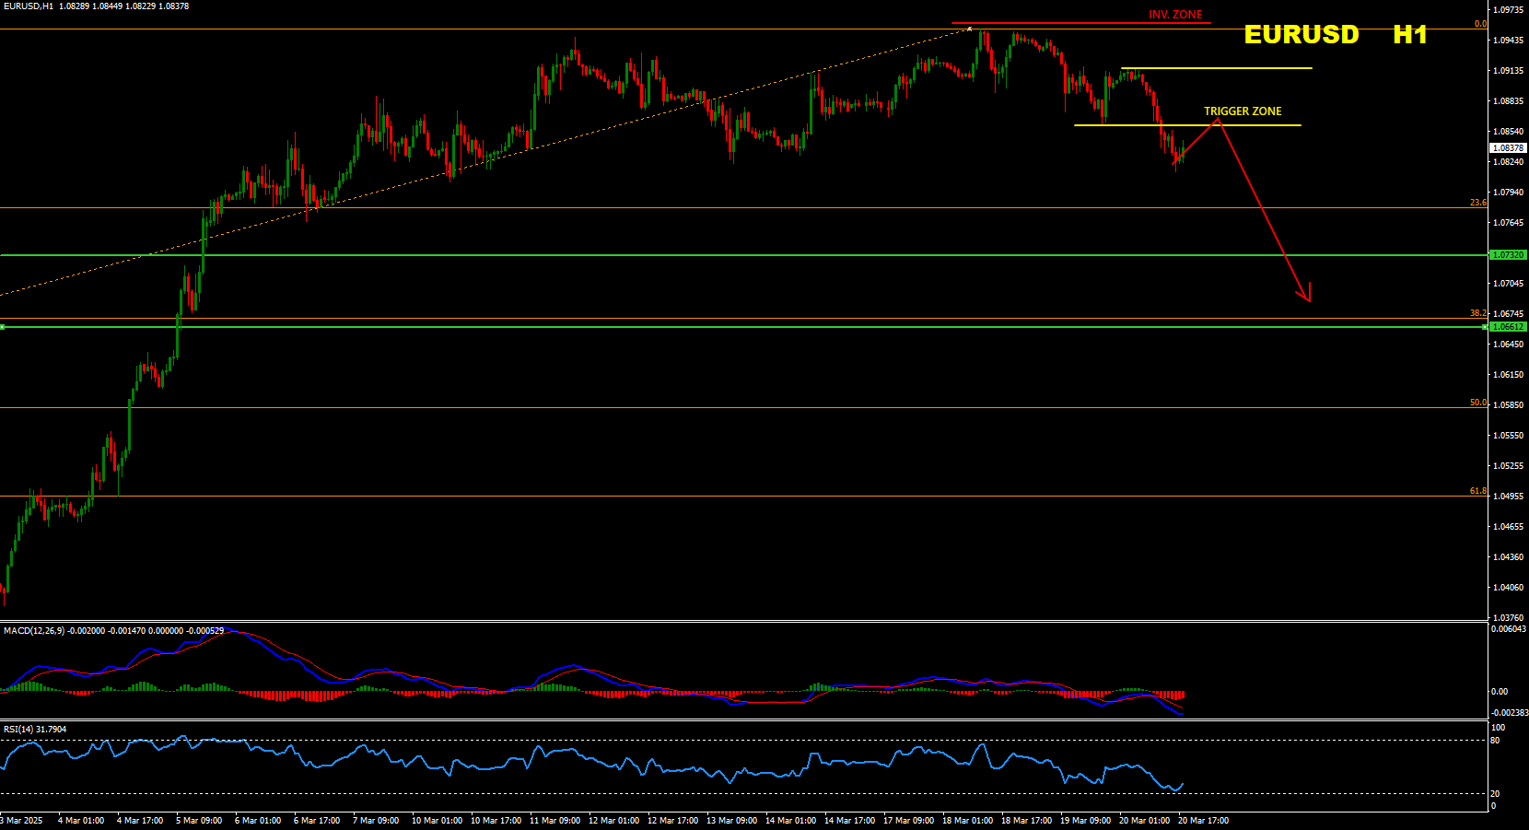Select the 12 Mar 01:00 time label
Screen dimensions: 1529x830
coord(613,821)
